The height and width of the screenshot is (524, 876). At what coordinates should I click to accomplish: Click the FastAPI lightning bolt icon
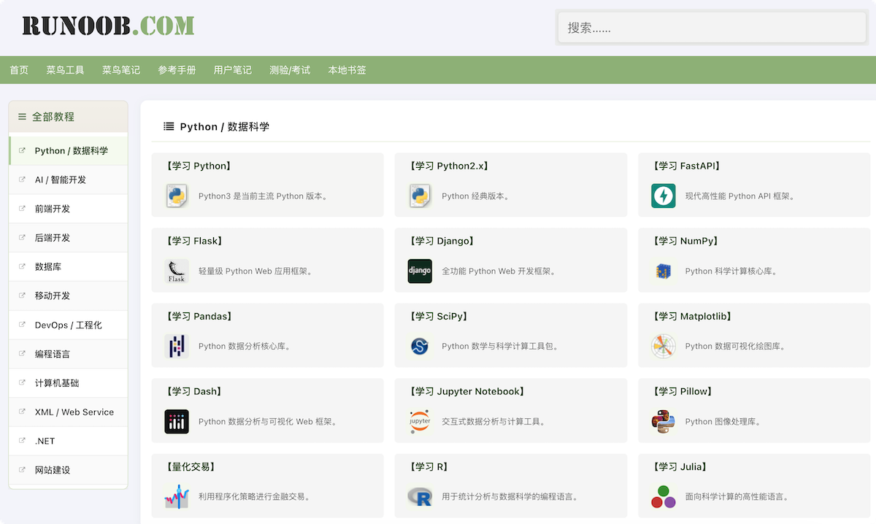click(x=664, y=196)
